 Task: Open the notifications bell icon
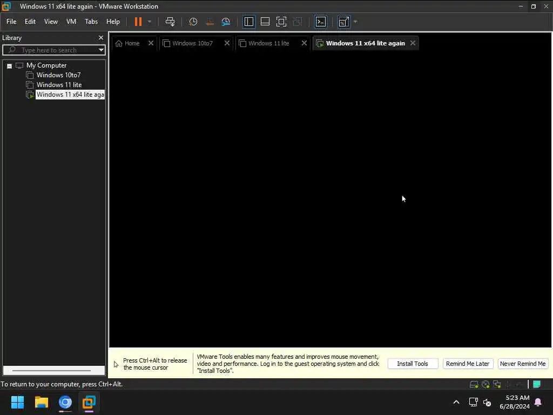[x=538, y=402]
